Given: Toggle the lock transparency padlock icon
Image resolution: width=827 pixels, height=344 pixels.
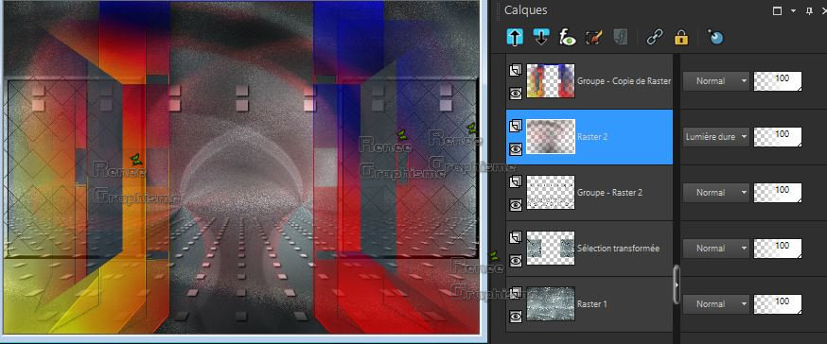Looking at the screenshot, I should 681,38.
